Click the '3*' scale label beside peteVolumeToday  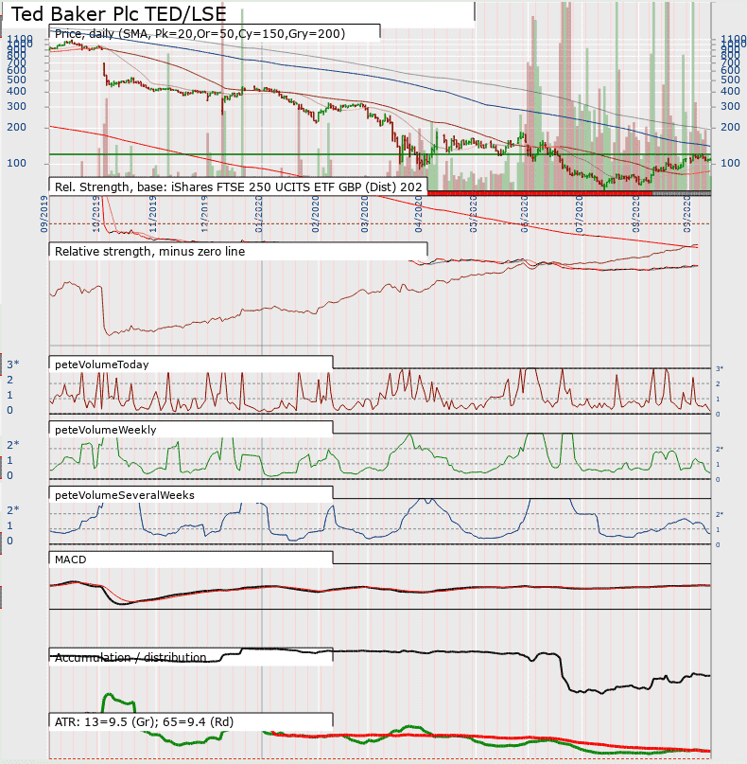tap(12, 364)
